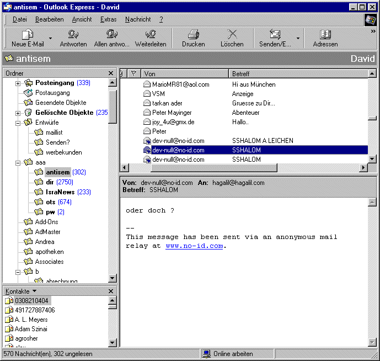
Task: Open the Extras menu
Action: coord(108,19)
